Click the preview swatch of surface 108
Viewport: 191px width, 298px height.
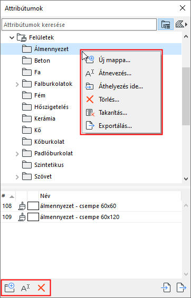[x=33, y=206]
